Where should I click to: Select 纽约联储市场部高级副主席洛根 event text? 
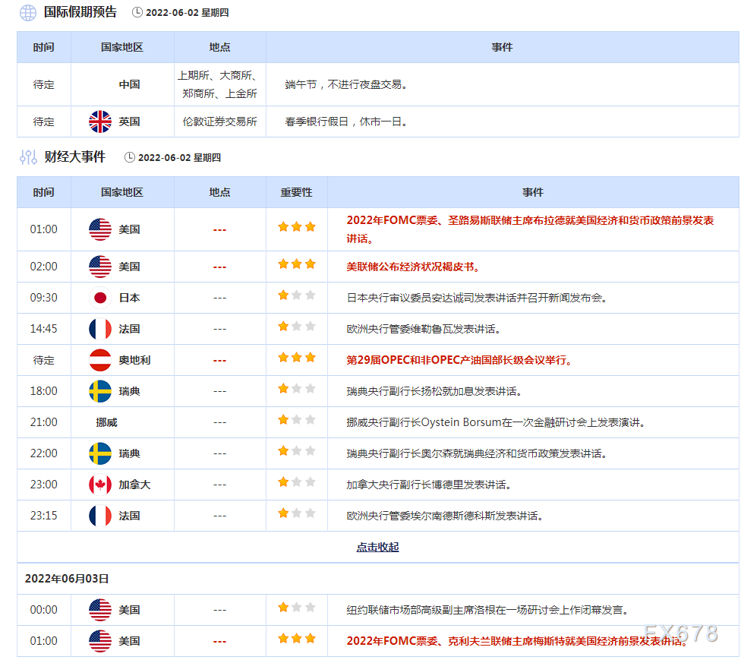(x=487, y=610)
